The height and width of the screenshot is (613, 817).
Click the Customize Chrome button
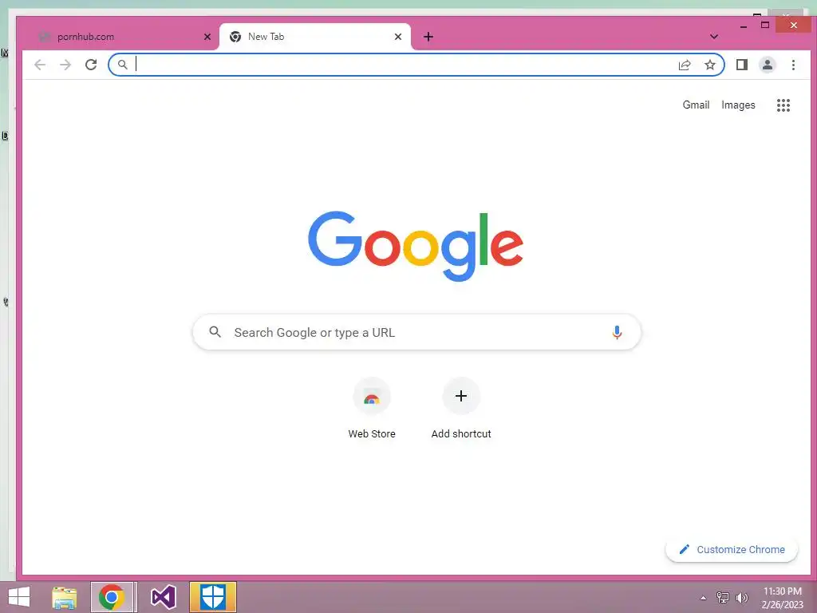coord(732,549)
